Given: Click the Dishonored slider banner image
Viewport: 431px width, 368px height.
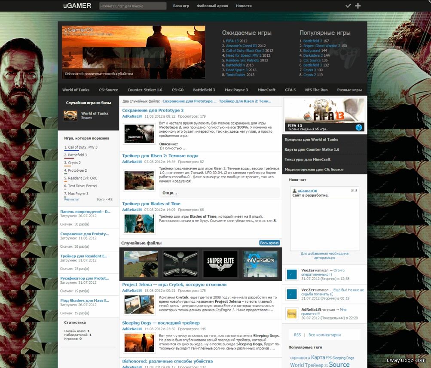Looking at the screenshot, I should click(133, 52).
